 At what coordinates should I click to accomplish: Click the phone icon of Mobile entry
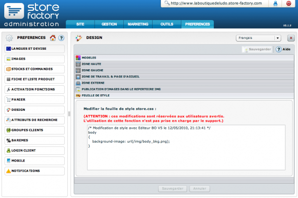click(8, 161)
